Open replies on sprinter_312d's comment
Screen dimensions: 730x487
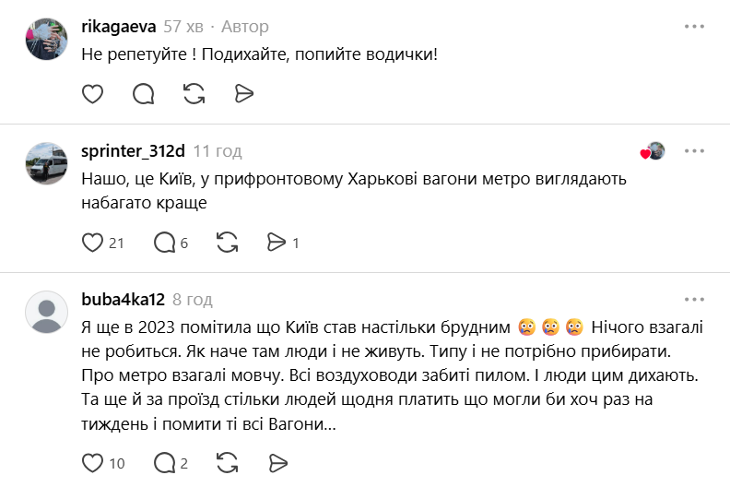tap(164, 243)
